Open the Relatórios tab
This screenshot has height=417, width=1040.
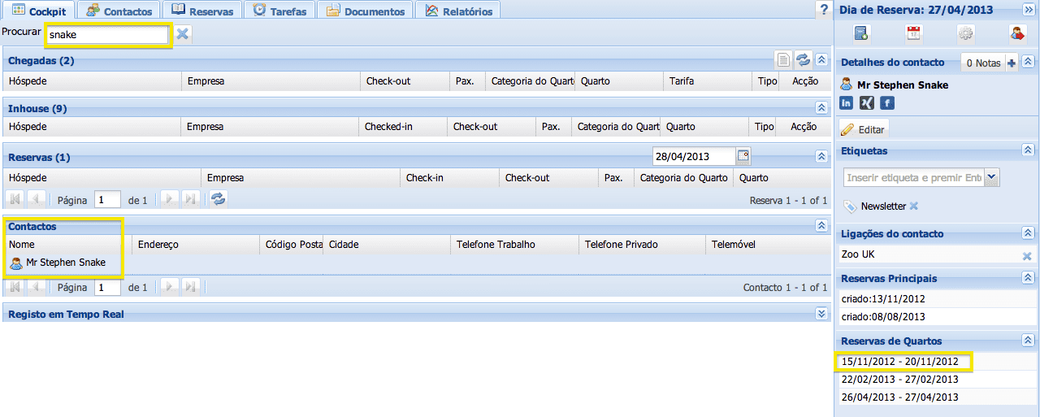458,11
